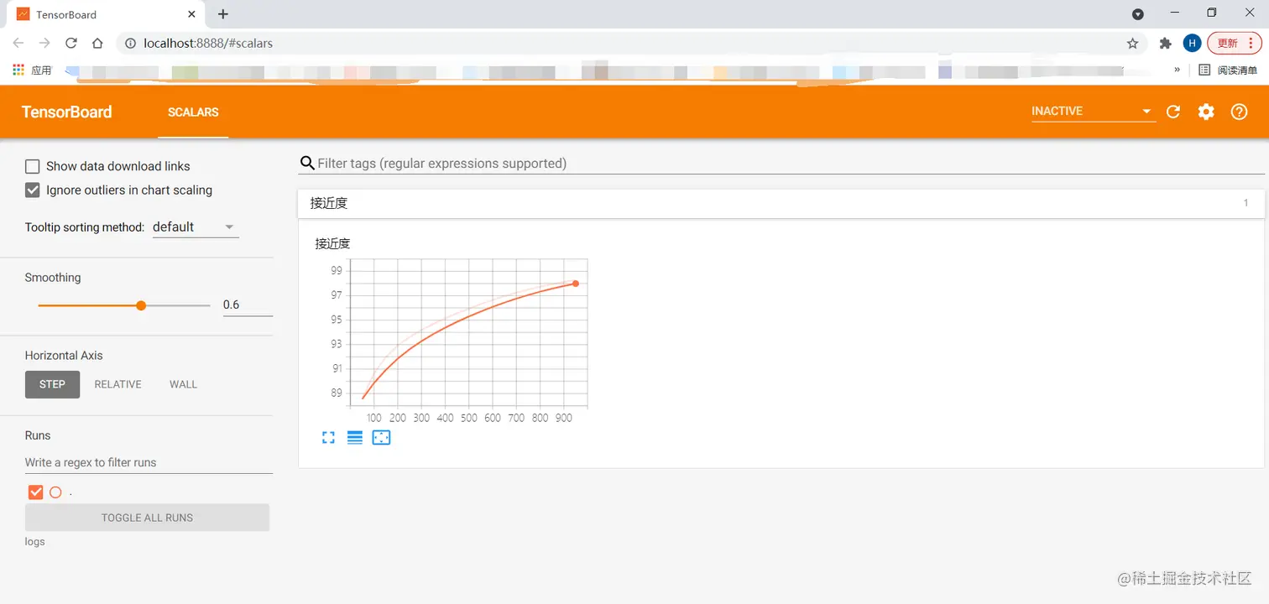
Task: Switch to the SCALARS tab
Action: click(x=193, y=112)
